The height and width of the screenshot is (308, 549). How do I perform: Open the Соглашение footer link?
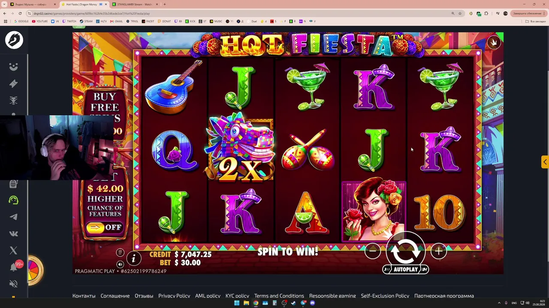(115, 296)
